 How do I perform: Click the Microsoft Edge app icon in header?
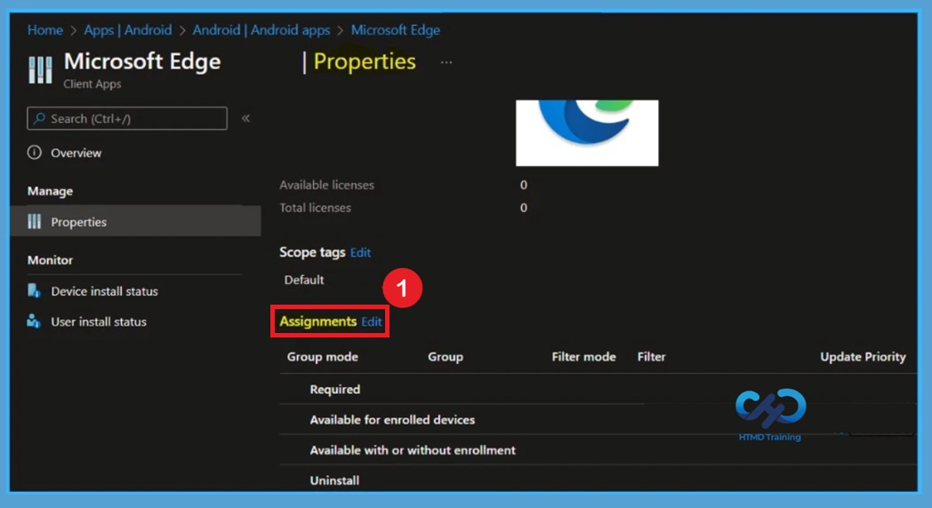tap(40, 69)
